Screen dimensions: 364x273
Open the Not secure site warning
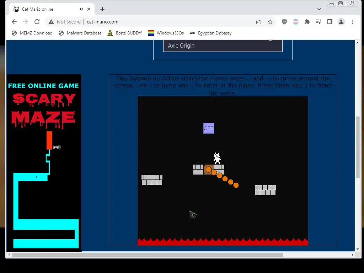[65, 22]
